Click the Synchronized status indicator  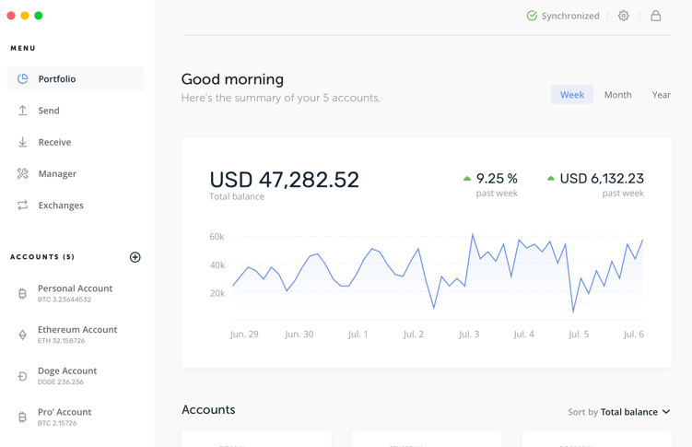pyautogui.click(x=563, y=16)
